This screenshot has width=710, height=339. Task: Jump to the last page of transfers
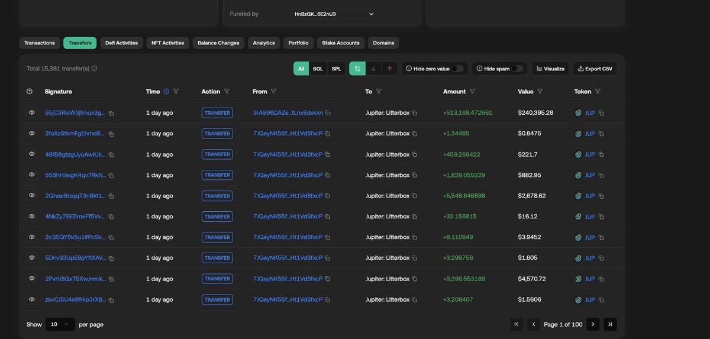click(x=610, y=324)
